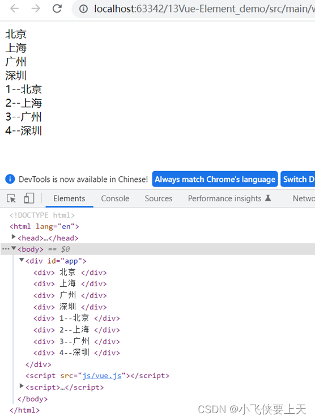Image resolution: width=315 pixels, height=420 pixels.
Task: Select the <div> 4--深圳 </div> node
Action: tap(76, 353)
